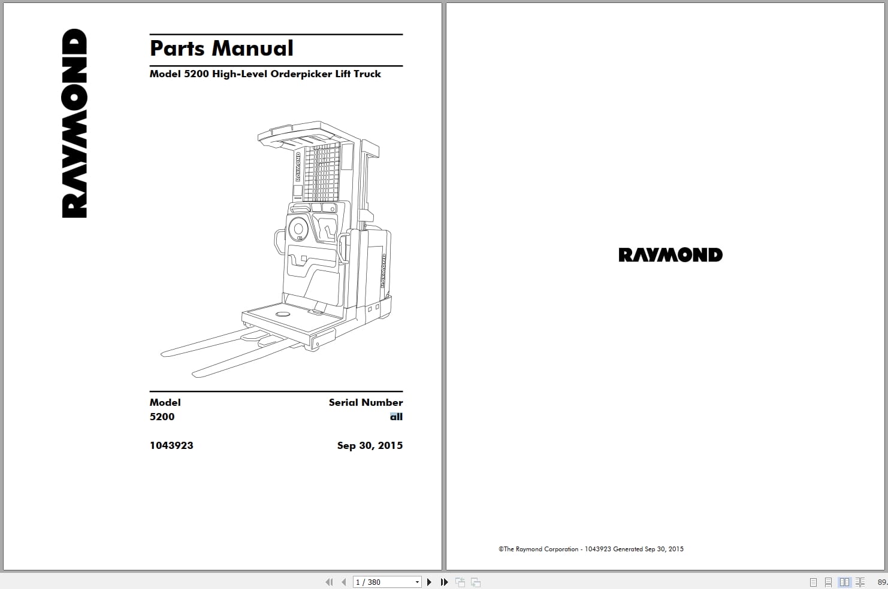
Task: Select the highlighted 'all' serial value
Action: [396, 417]
